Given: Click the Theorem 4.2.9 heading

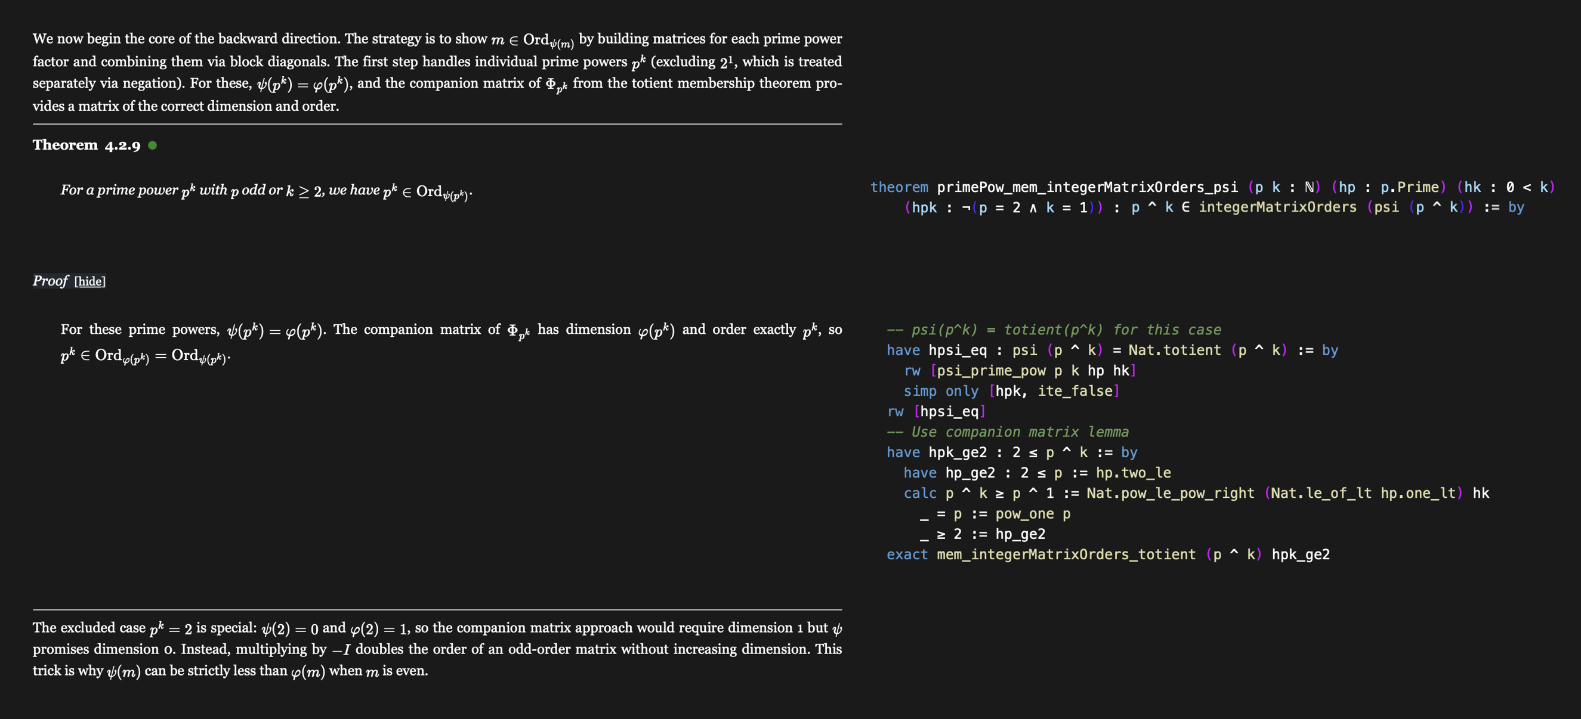Looking at the screenshot, I should 86,145.
